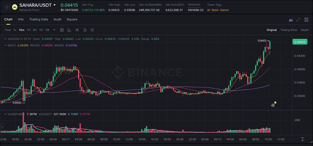This screenshot has width=313, height=146.
Task: Open the chart display settings icon
Action: click(x=85, y=30)
